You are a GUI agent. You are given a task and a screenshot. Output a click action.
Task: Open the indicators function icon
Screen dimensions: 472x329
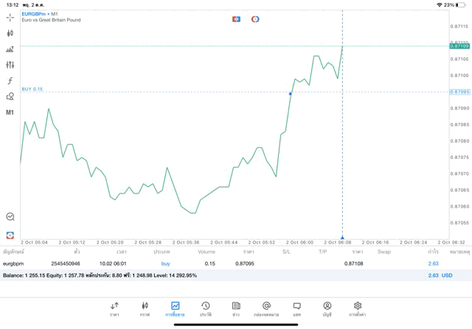click(10, 81)
